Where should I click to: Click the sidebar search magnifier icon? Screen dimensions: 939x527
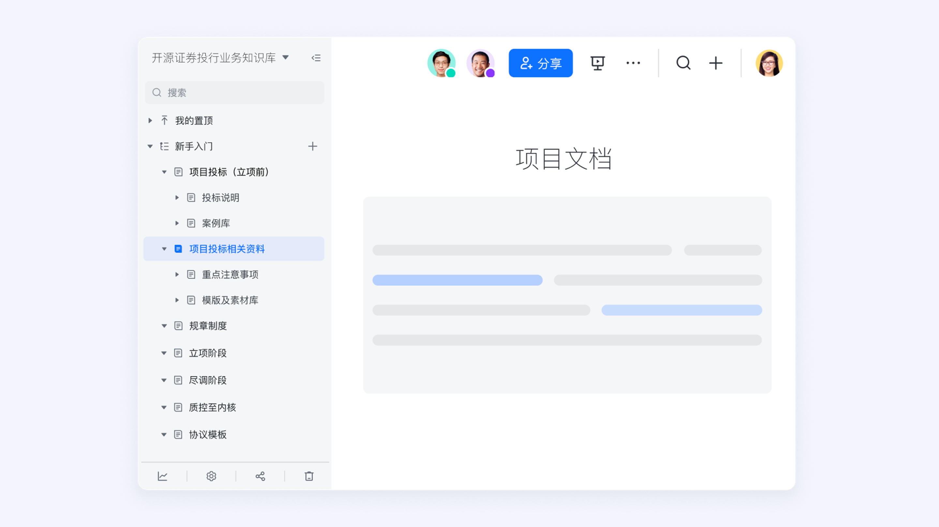tap(157, 93)
